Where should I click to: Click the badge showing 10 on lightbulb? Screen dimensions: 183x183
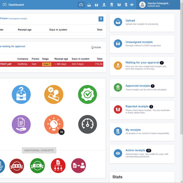point(61,132)
